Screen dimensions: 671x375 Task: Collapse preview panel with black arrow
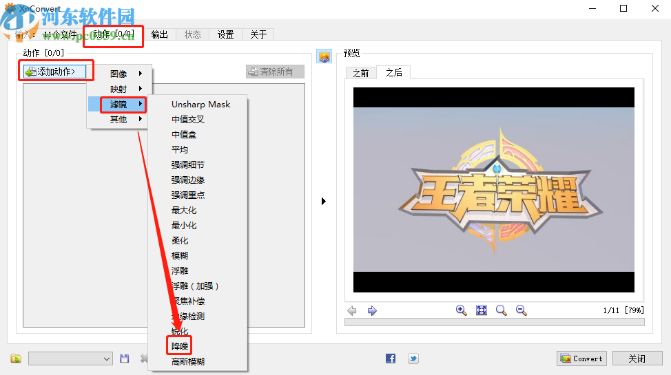click(324, 201)
